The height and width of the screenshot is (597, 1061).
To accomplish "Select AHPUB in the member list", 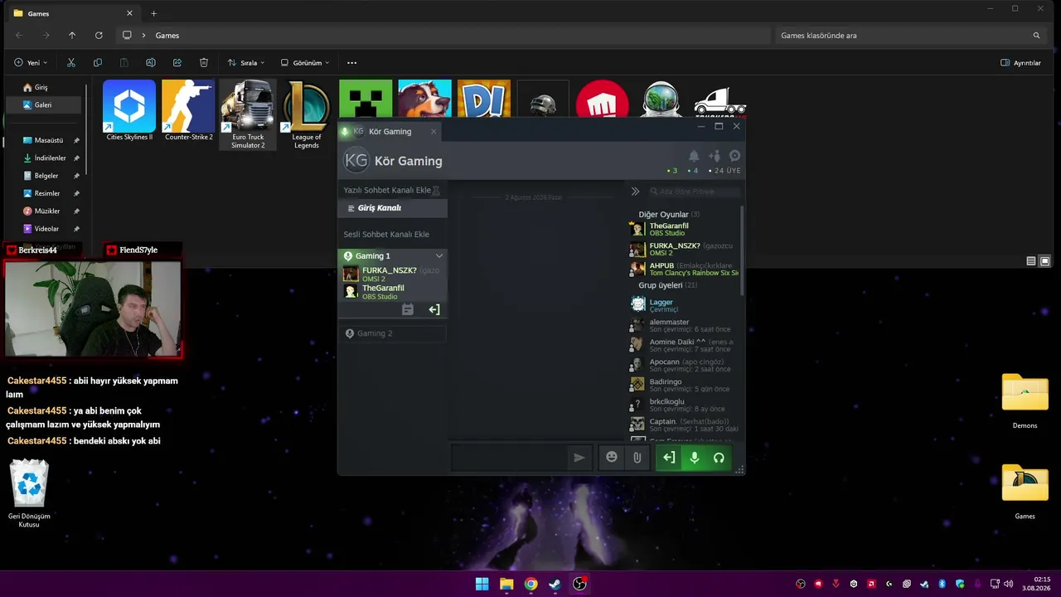I will point(683,269).
